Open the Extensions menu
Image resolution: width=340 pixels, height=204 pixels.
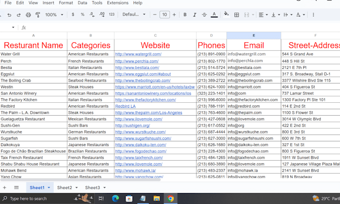[117, 3]
